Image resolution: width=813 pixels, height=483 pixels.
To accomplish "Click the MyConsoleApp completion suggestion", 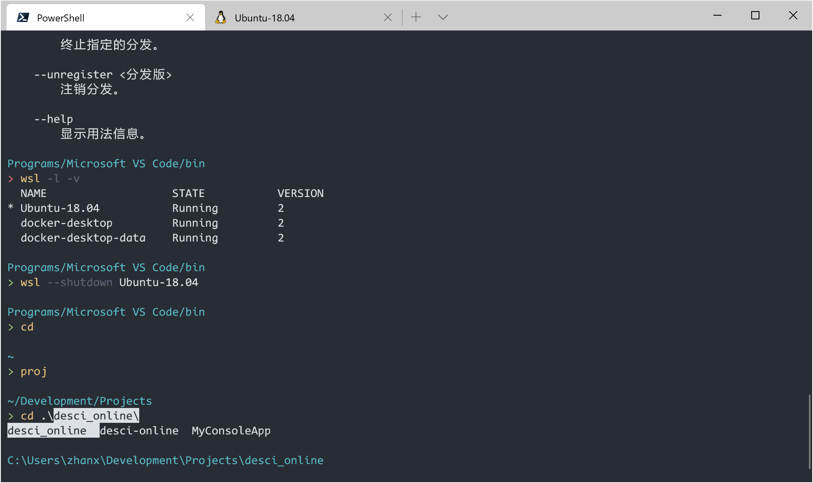I will pyautogui.click(x=231, y=431).
